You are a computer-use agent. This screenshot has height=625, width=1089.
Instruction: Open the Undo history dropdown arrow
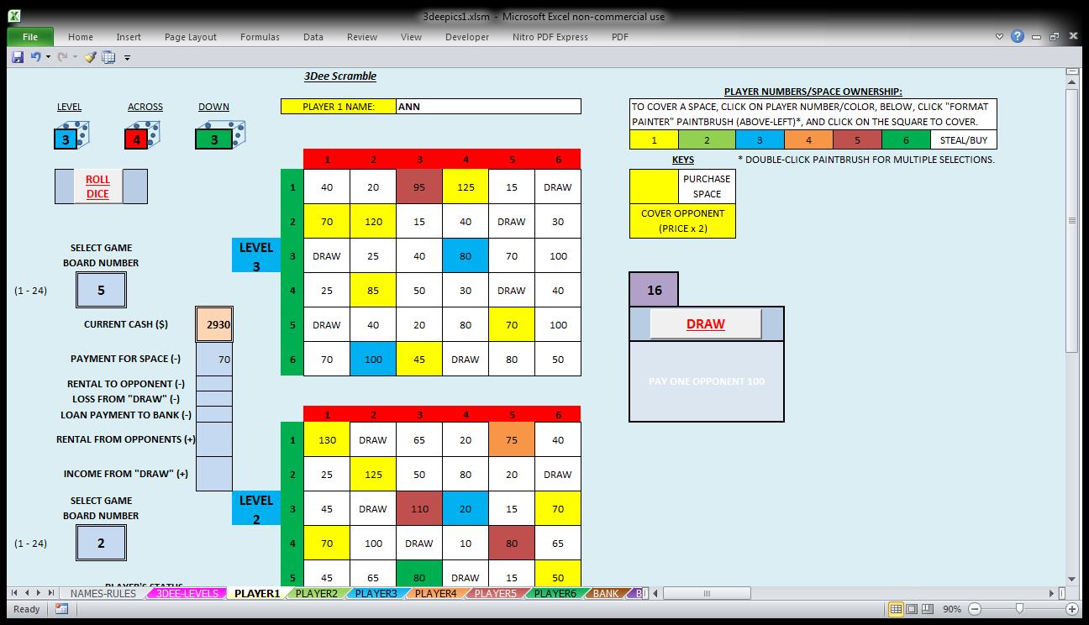pyautogui.click(x=48, y=57)
